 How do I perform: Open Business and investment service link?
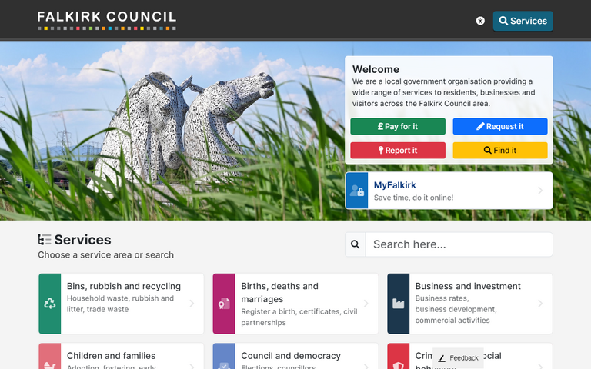point(468,286)
